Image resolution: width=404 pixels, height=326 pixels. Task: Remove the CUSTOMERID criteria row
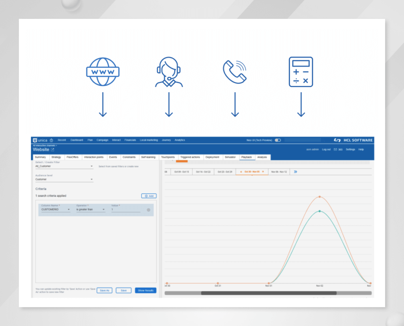coord(148,210)
